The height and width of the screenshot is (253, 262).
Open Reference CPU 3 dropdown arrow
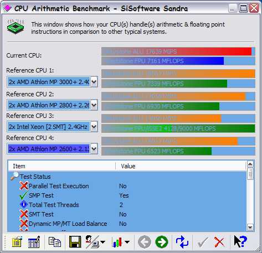coord(94,127)
